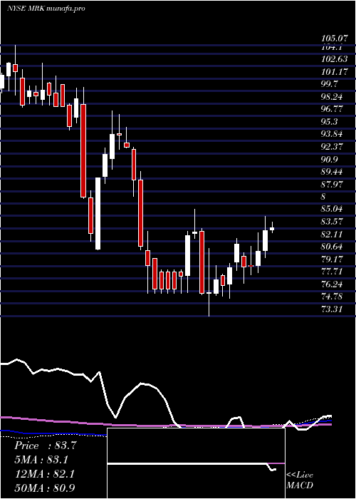This screenshot has height=499, width=356.
Task: Click the 99.7 price axis label
Action: pyautogui.click(x=330, y=84)
